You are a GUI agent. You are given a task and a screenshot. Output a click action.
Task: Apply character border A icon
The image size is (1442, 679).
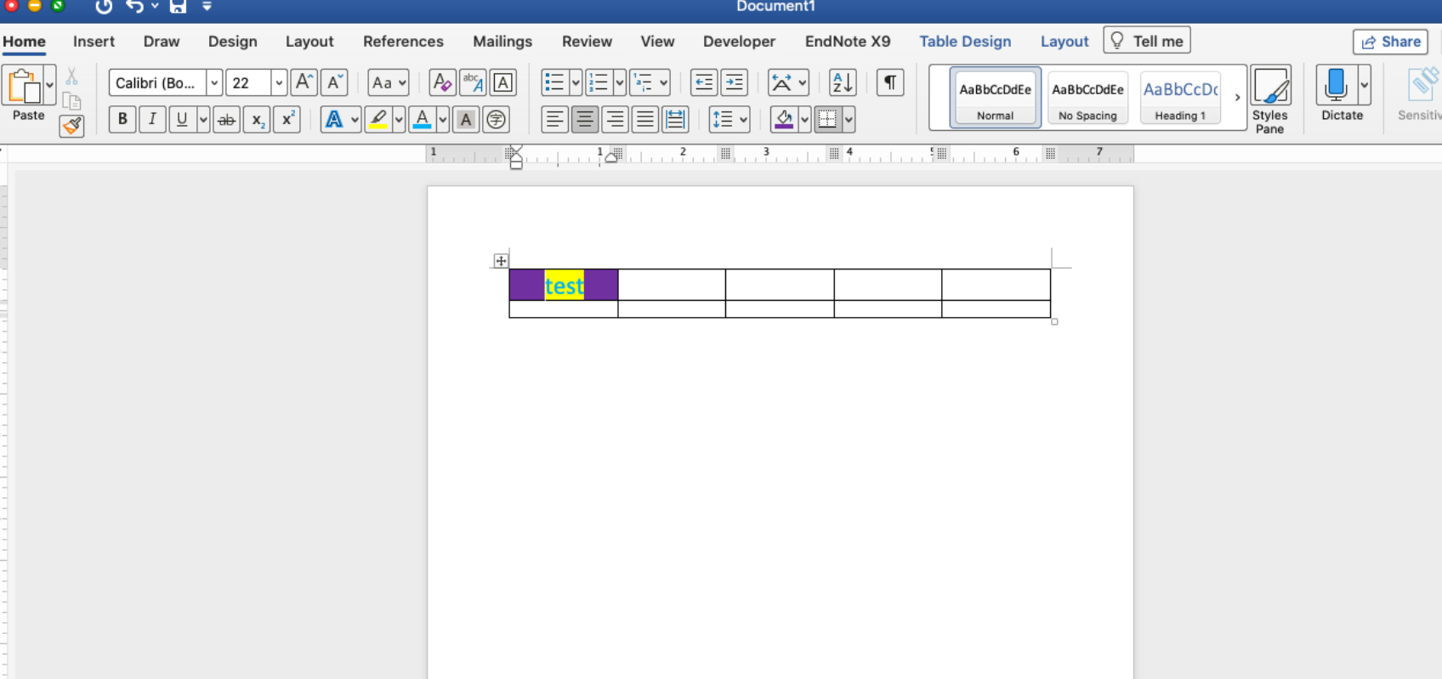tap(503, 82)
